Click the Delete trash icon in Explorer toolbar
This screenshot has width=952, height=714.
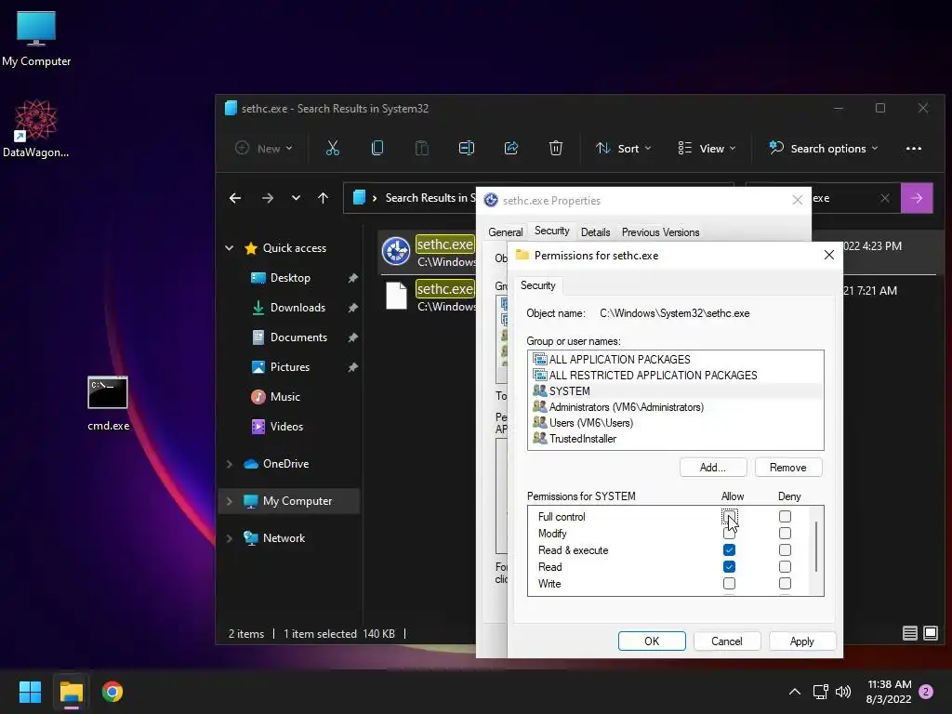[556, 148]
